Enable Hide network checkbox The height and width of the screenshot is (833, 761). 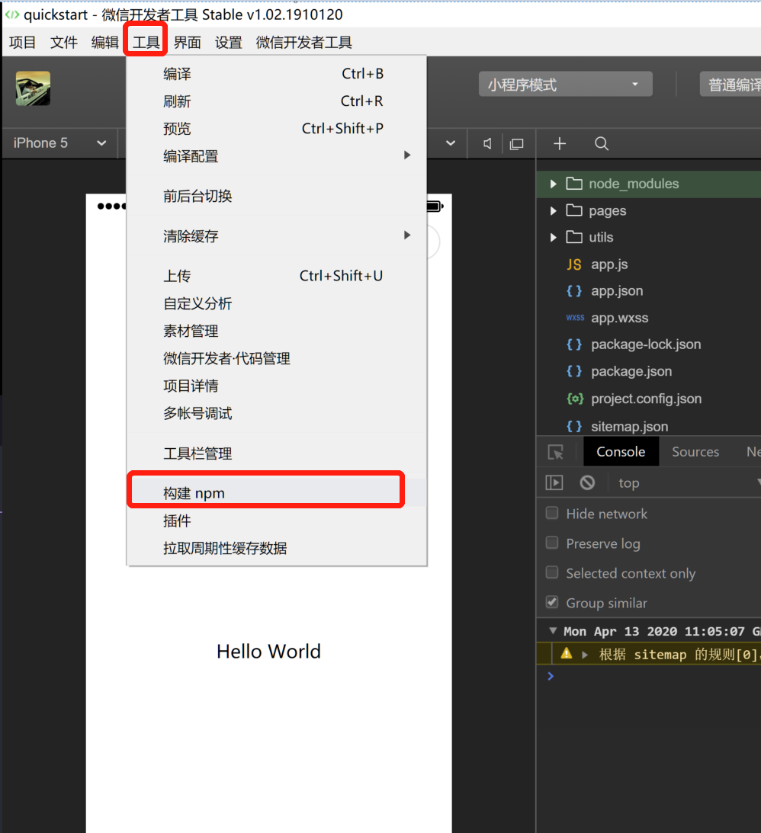552,513
